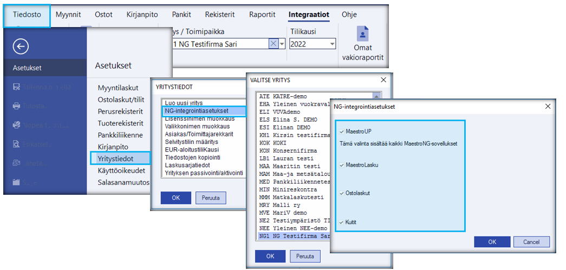Toggle the MaestroUP checkbox
The image size is (566, 270).
[x=341, y=131]
